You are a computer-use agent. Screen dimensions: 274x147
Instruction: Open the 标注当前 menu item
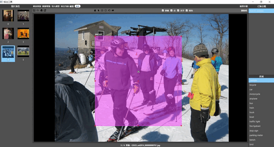(x=65, y=6)
